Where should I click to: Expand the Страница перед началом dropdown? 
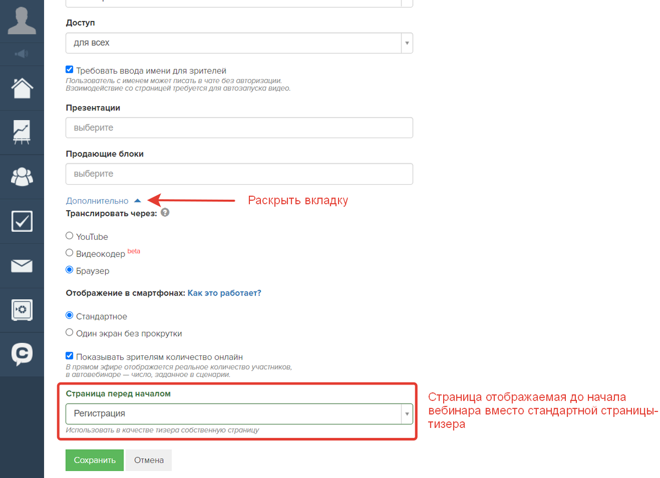[x=239, y=414]
